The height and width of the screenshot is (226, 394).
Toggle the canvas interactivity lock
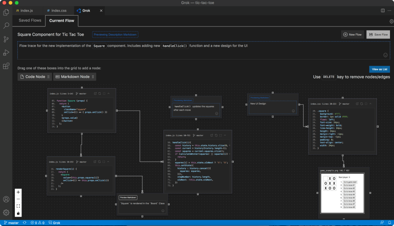click(18, 213)
